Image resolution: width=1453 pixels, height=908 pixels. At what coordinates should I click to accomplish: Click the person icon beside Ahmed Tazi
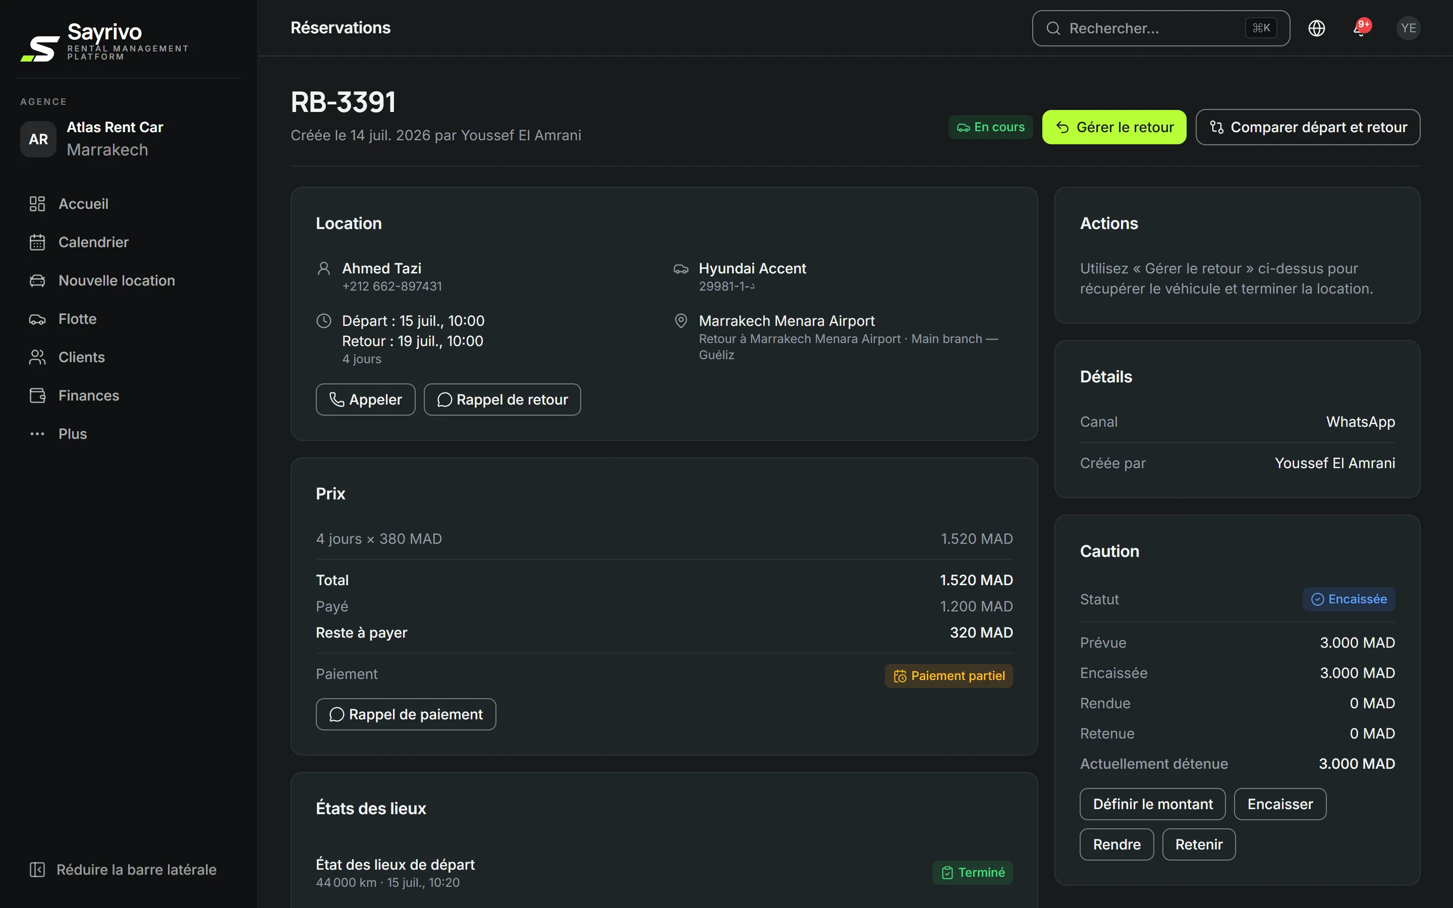coord(323,268)
